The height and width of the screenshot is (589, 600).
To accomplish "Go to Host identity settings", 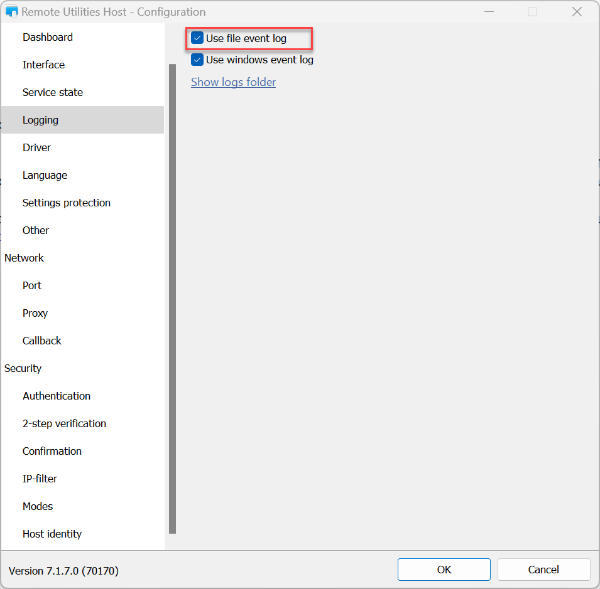I will (83, 534).
